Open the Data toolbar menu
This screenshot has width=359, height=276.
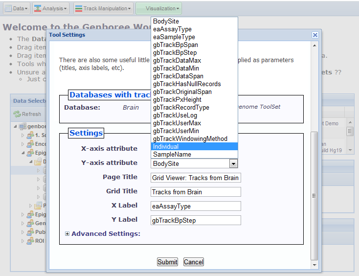coord(16,8)
